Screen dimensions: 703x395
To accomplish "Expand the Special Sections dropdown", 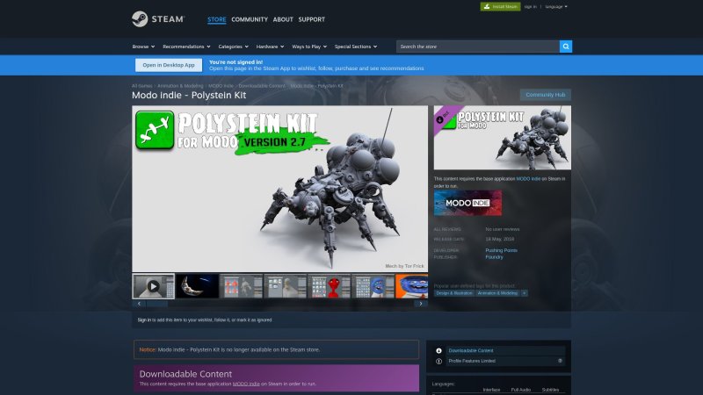I will pos(356,47).
